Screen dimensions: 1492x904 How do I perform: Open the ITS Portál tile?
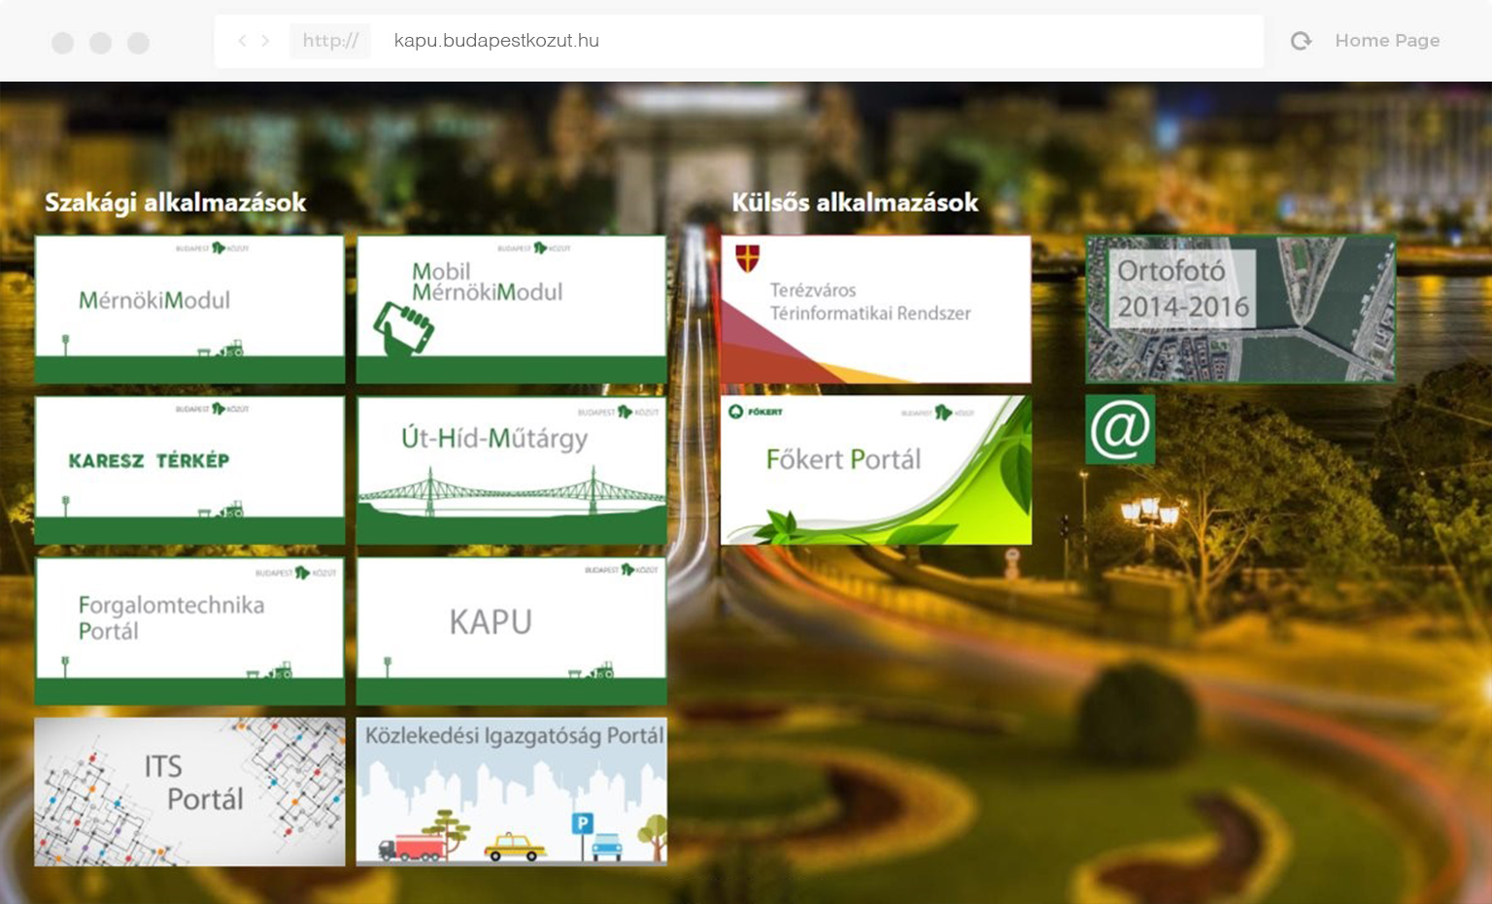coord(189,791)
